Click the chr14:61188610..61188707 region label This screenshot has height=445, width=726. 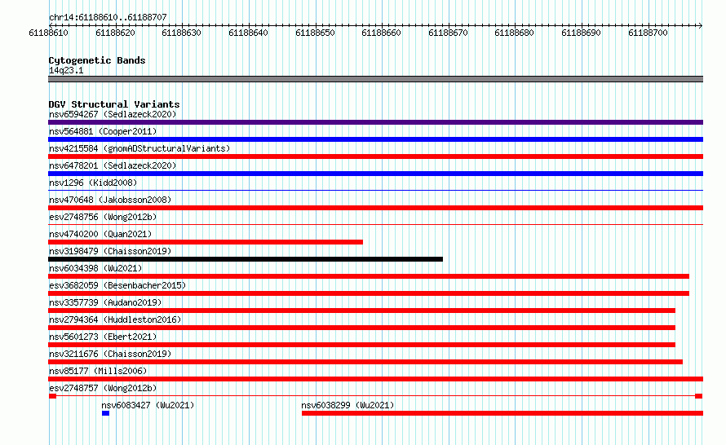pos(108,17)
